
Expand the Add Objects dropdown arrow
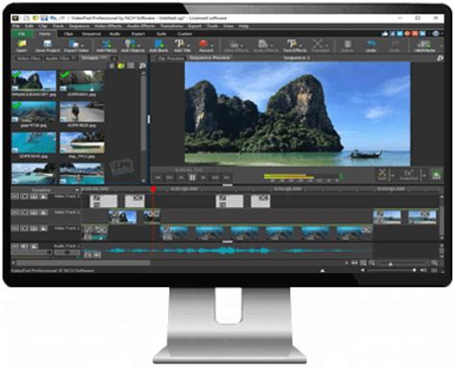click(139, 45)
